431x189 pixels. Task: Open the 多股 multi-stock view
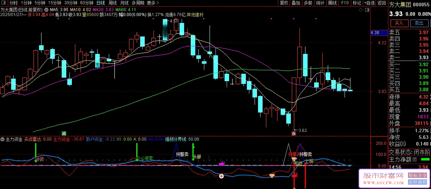click(x=308, y=3)
